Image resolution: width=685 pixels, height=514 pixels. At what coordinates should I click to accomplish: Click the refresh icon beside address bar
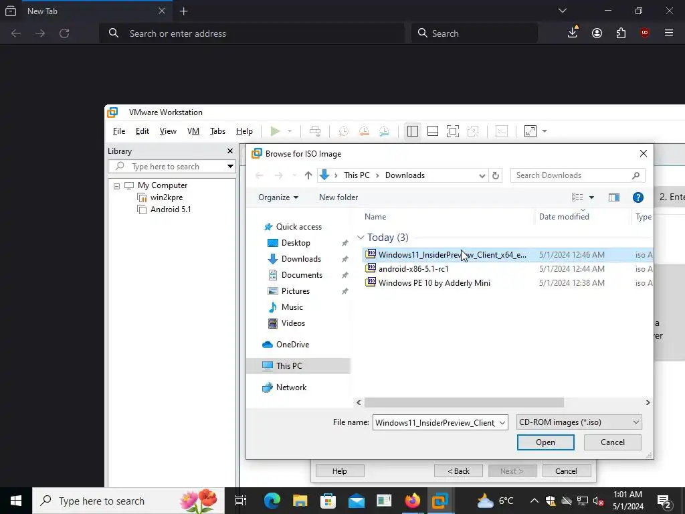[x=496, y=175]
